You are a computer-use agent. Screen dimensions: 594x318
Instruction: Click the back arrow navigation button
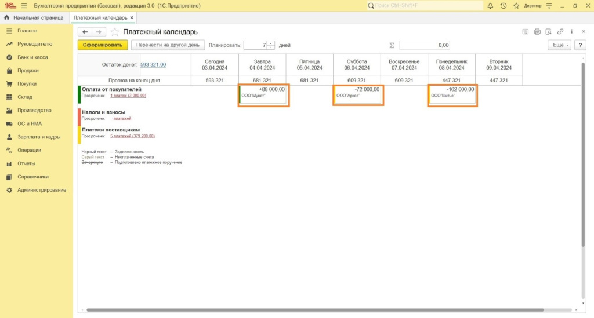tap(85, 32)
